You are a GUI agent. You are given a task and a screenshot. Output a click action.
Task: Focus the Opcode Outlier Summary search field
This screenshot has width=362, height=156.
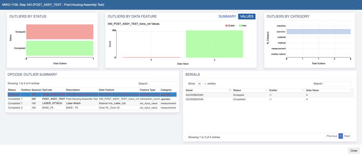click(x=163, y=84)
